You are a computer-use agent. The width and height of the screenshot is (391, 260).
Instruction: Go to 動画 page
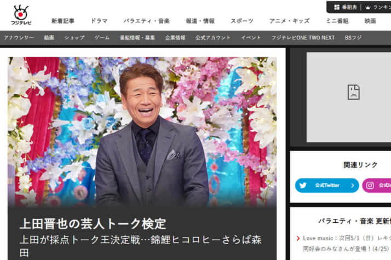click(49, 38)
